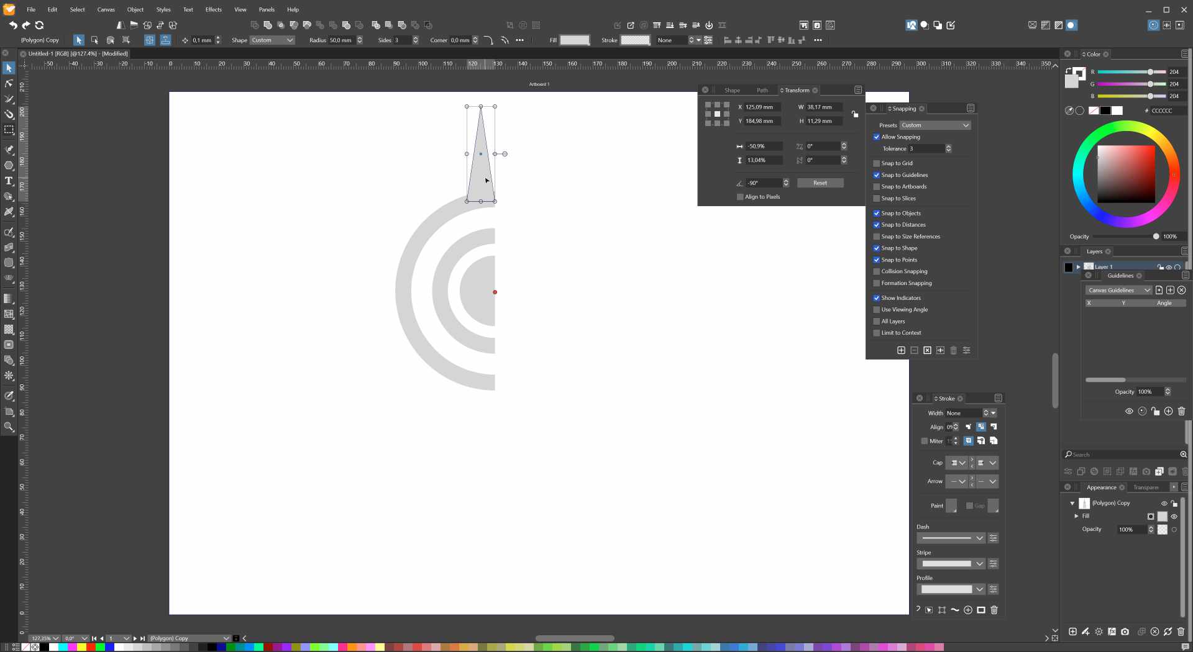Open the Canvas Guidelines dropdown
The image size is (1193, 652).
[x=1118, y=290]
